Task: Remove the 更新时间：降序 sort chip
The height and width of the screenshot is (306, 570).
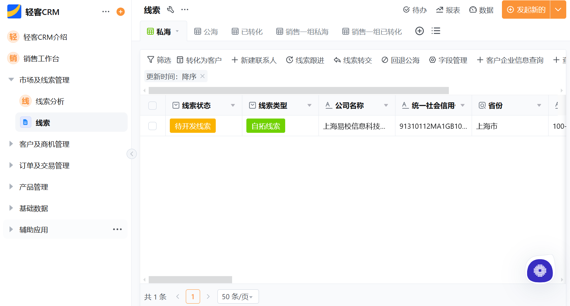Action: pyautogui.click(x=202, y=76)
